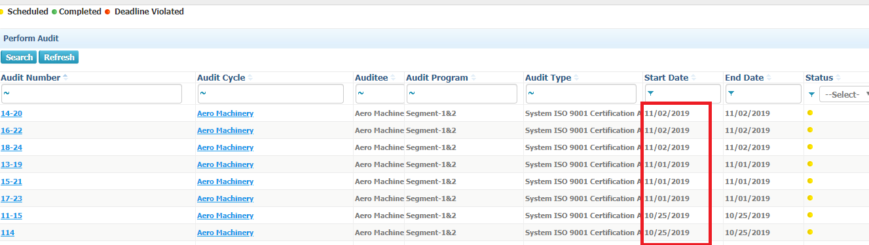Open audit number 18-24 link
This screenshot has height=245, width=869.
11,147
